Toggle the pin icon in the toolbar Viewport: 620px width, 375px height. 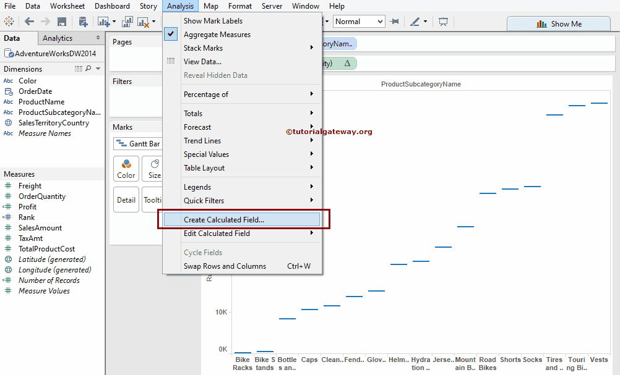(x=393, y=20)
